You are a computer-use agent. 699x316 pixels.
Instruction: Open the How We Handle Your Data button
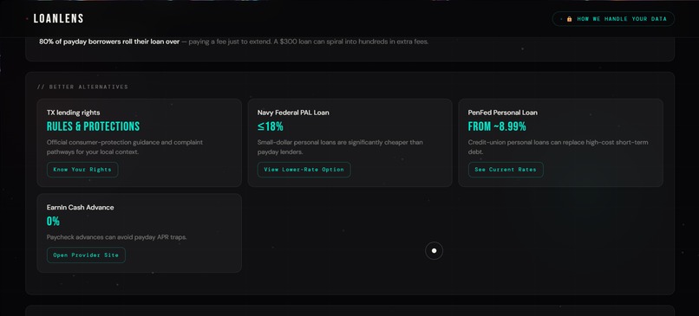613,19
